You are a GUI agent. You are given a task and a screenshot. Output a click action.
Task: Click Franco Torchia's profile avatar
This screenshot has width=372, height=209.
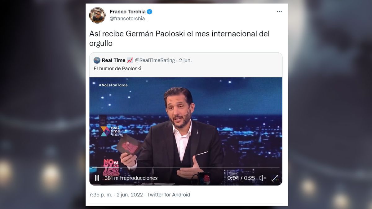click(x=97, y=15)
